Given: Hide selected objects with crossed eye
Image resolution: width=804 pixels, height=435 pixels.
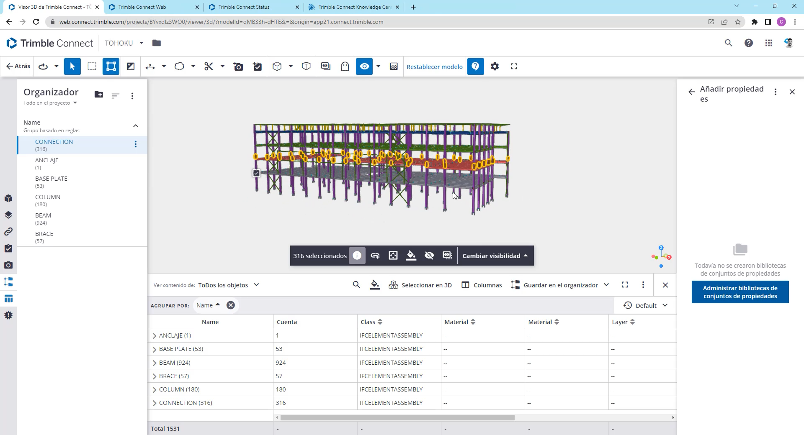Looking at the screenshot, I should (x=429, y=256).
